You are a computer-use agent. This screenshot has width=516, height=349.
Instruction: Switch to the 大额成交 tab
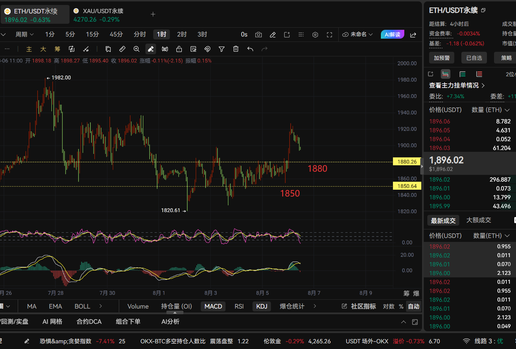click(x=478, y=220)
